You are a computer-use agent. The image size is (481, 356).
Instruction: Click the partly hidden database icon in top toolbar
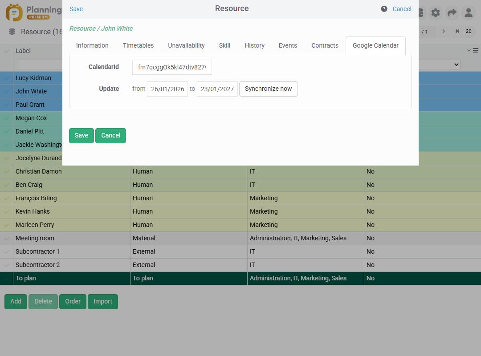[x=421, y=12]
